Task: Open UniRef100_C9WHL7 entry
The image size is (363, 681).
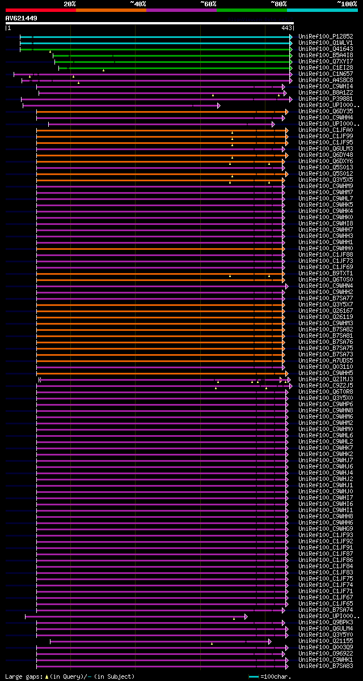Action: pyautogui.click(x=326, y=198)
